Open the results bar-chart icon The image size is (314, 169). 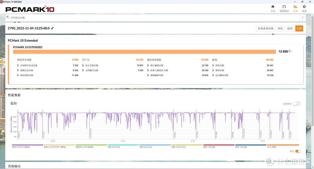click(295, 7)
